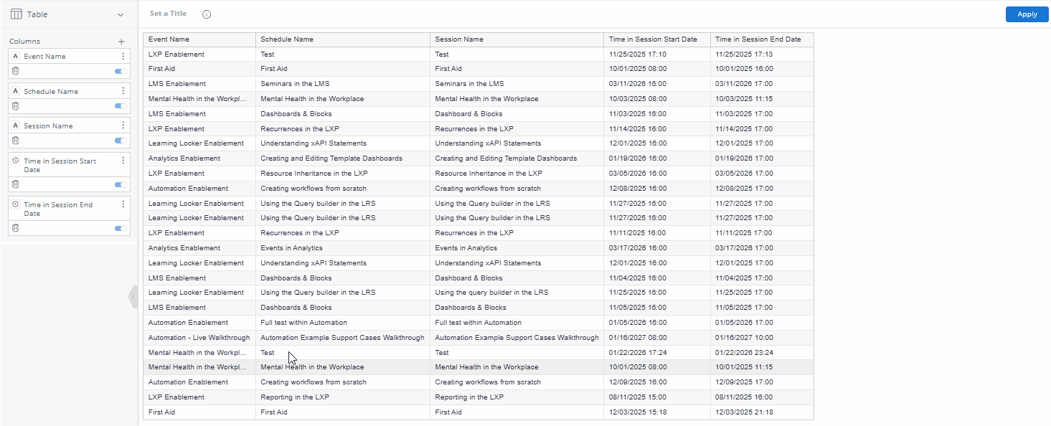Image resolution: width=1051 pixels, height=426 pixels.
Task: Click the Session Name column header
Action: click(458, 39)
